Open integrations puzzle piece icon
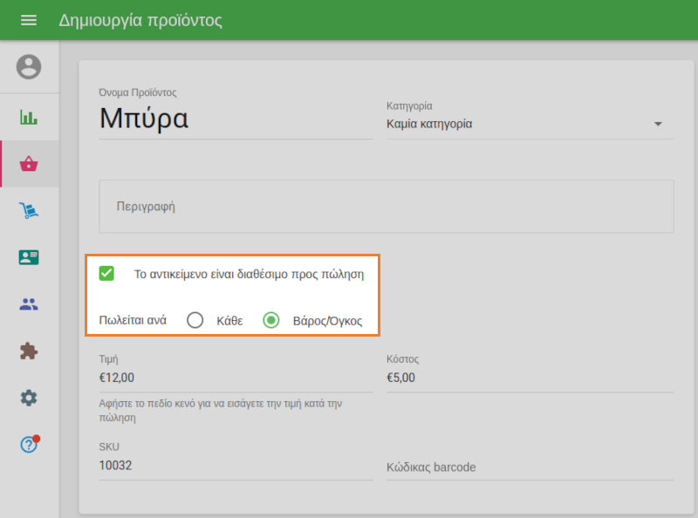This screenshot has width=698, height=518. (x=29, y=351)
